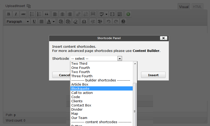This screenshot has width=210, height=126.
Task: Switch to the HTML editor tab
Action: (x=197, y=7)
